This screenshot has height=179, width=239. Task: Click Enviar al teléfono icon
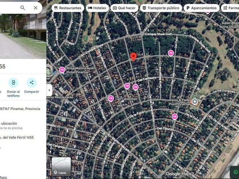pos(13,83)
